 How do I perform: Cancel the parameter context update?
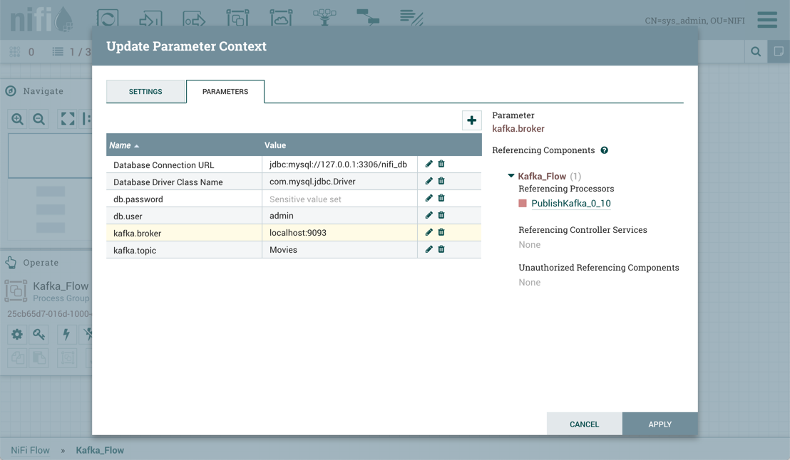click(x=584, y=424)
